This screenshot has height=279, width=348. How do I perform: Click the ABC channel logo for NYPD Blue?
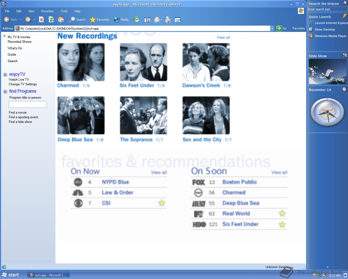click(78, 182)
